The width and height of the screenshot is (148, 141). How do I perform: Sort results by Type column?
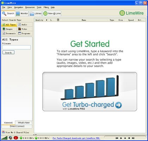tap(112, 20)
